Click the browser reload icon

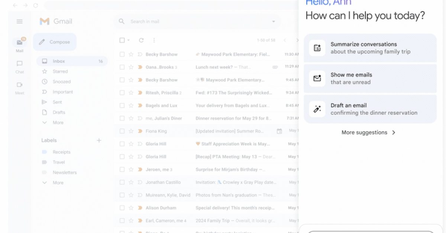pyautogui.click(x=36, y=6)
